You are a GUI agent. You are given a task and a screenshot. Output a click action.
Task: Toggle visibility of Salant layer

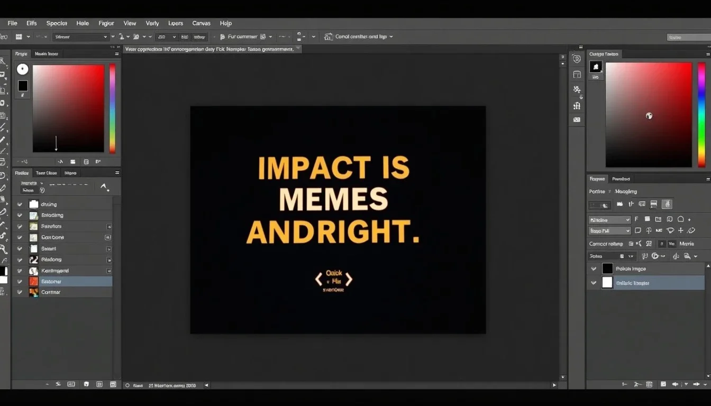click(x=20, y=248)
